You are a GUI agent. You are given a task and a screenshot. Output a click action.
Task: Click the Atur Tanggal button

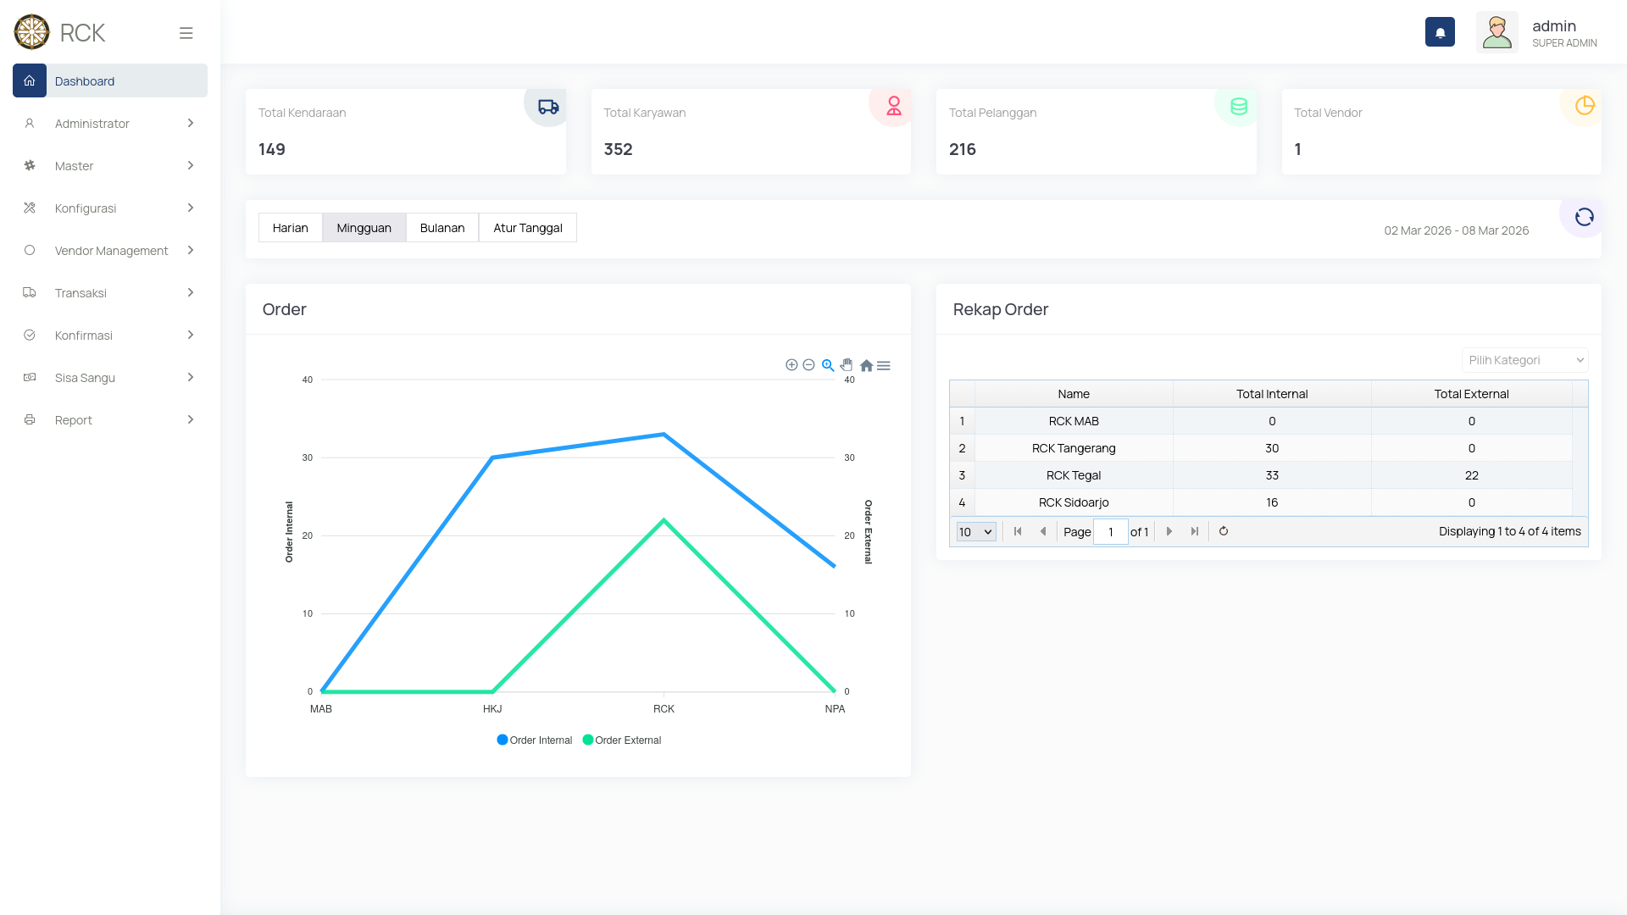(527, 227)
